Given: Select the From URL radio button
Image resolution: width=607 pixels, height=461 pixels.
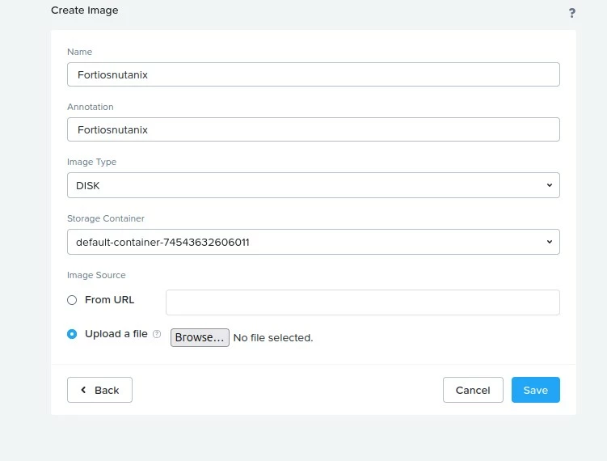Looking at the screenshot, I should 72,300.
